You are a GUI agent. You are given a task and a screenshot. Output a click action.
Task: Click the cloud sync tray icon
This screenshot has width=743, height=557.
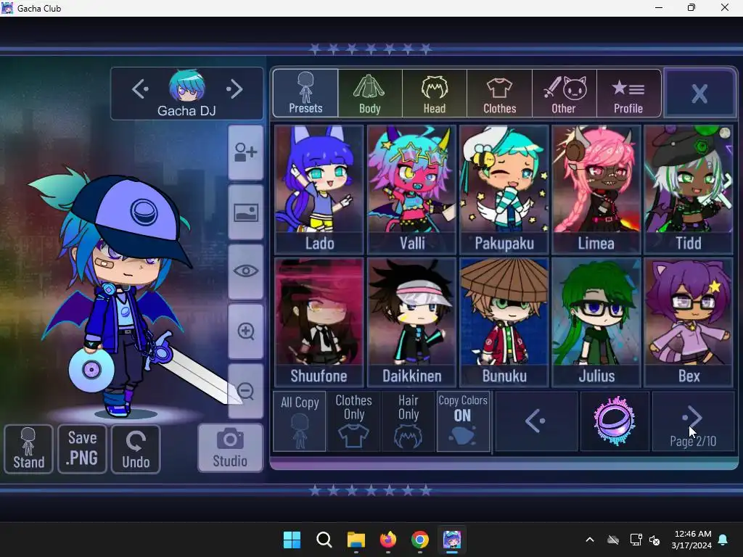pos(613,540)
